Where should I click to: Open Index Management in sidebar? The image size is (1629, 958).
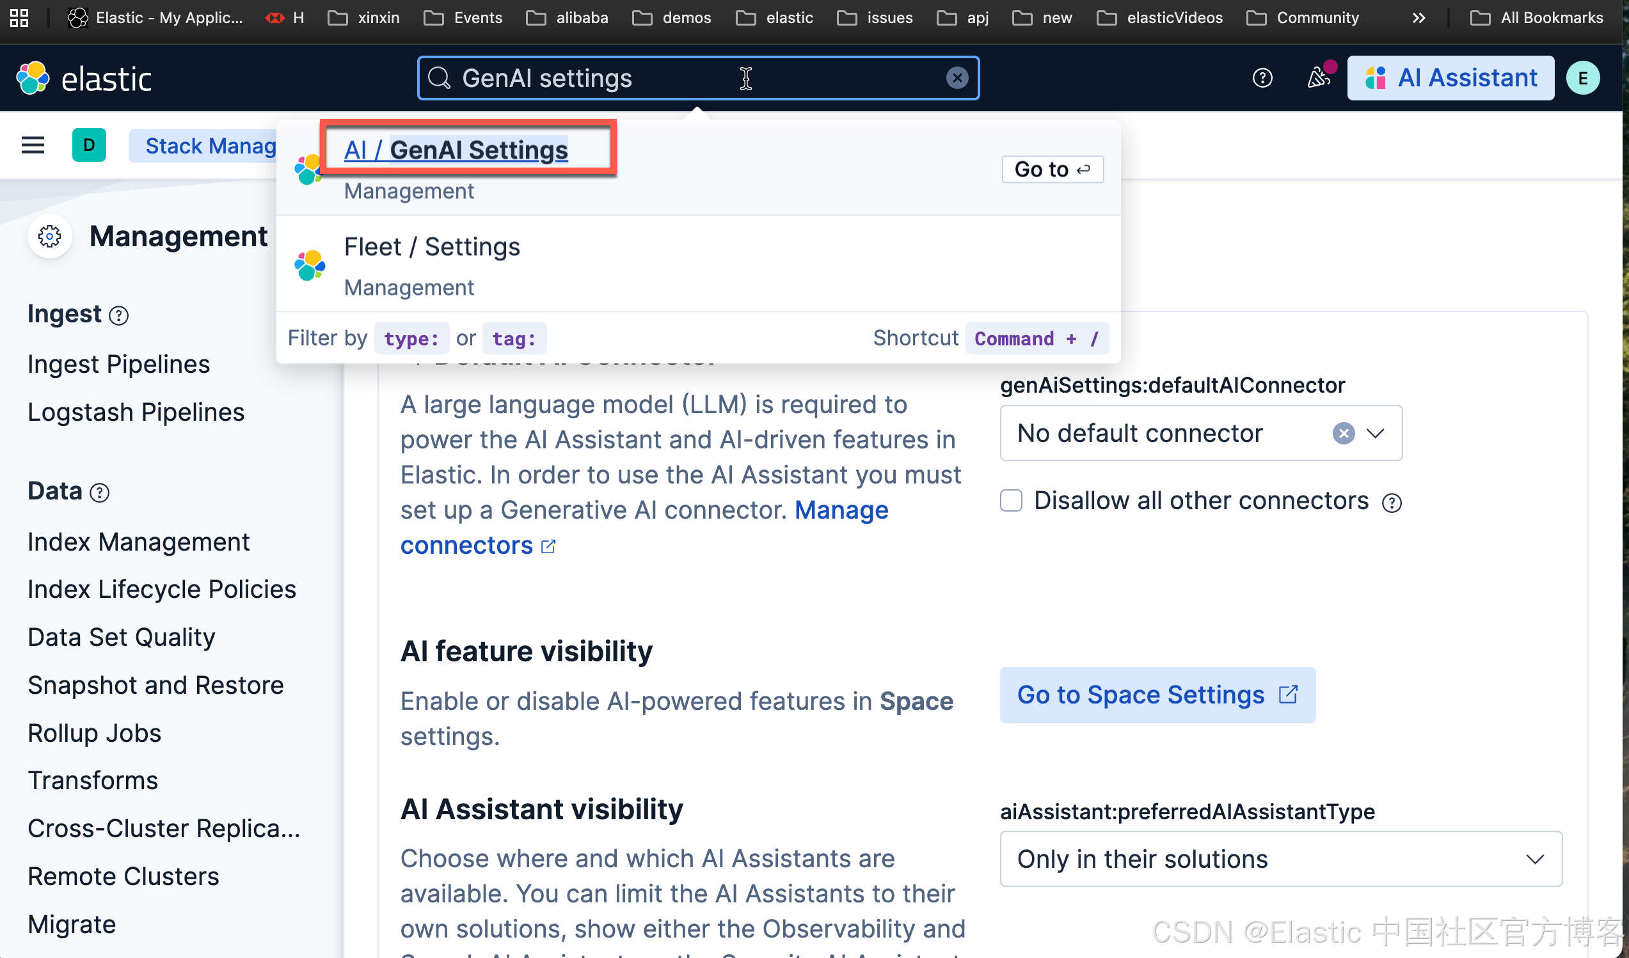tap(138, 541)
